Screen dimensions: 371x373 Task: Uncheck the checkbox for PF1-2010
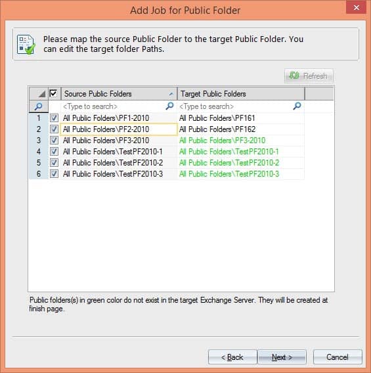pyautogui.click(x=54, y=118)
